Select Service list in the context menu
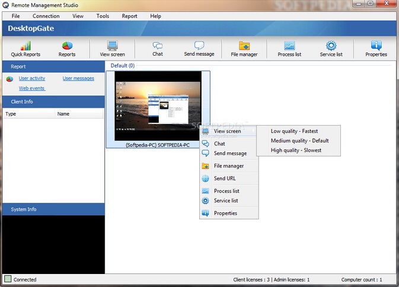This screenshot has width=399, height=287. pos(229,200)
